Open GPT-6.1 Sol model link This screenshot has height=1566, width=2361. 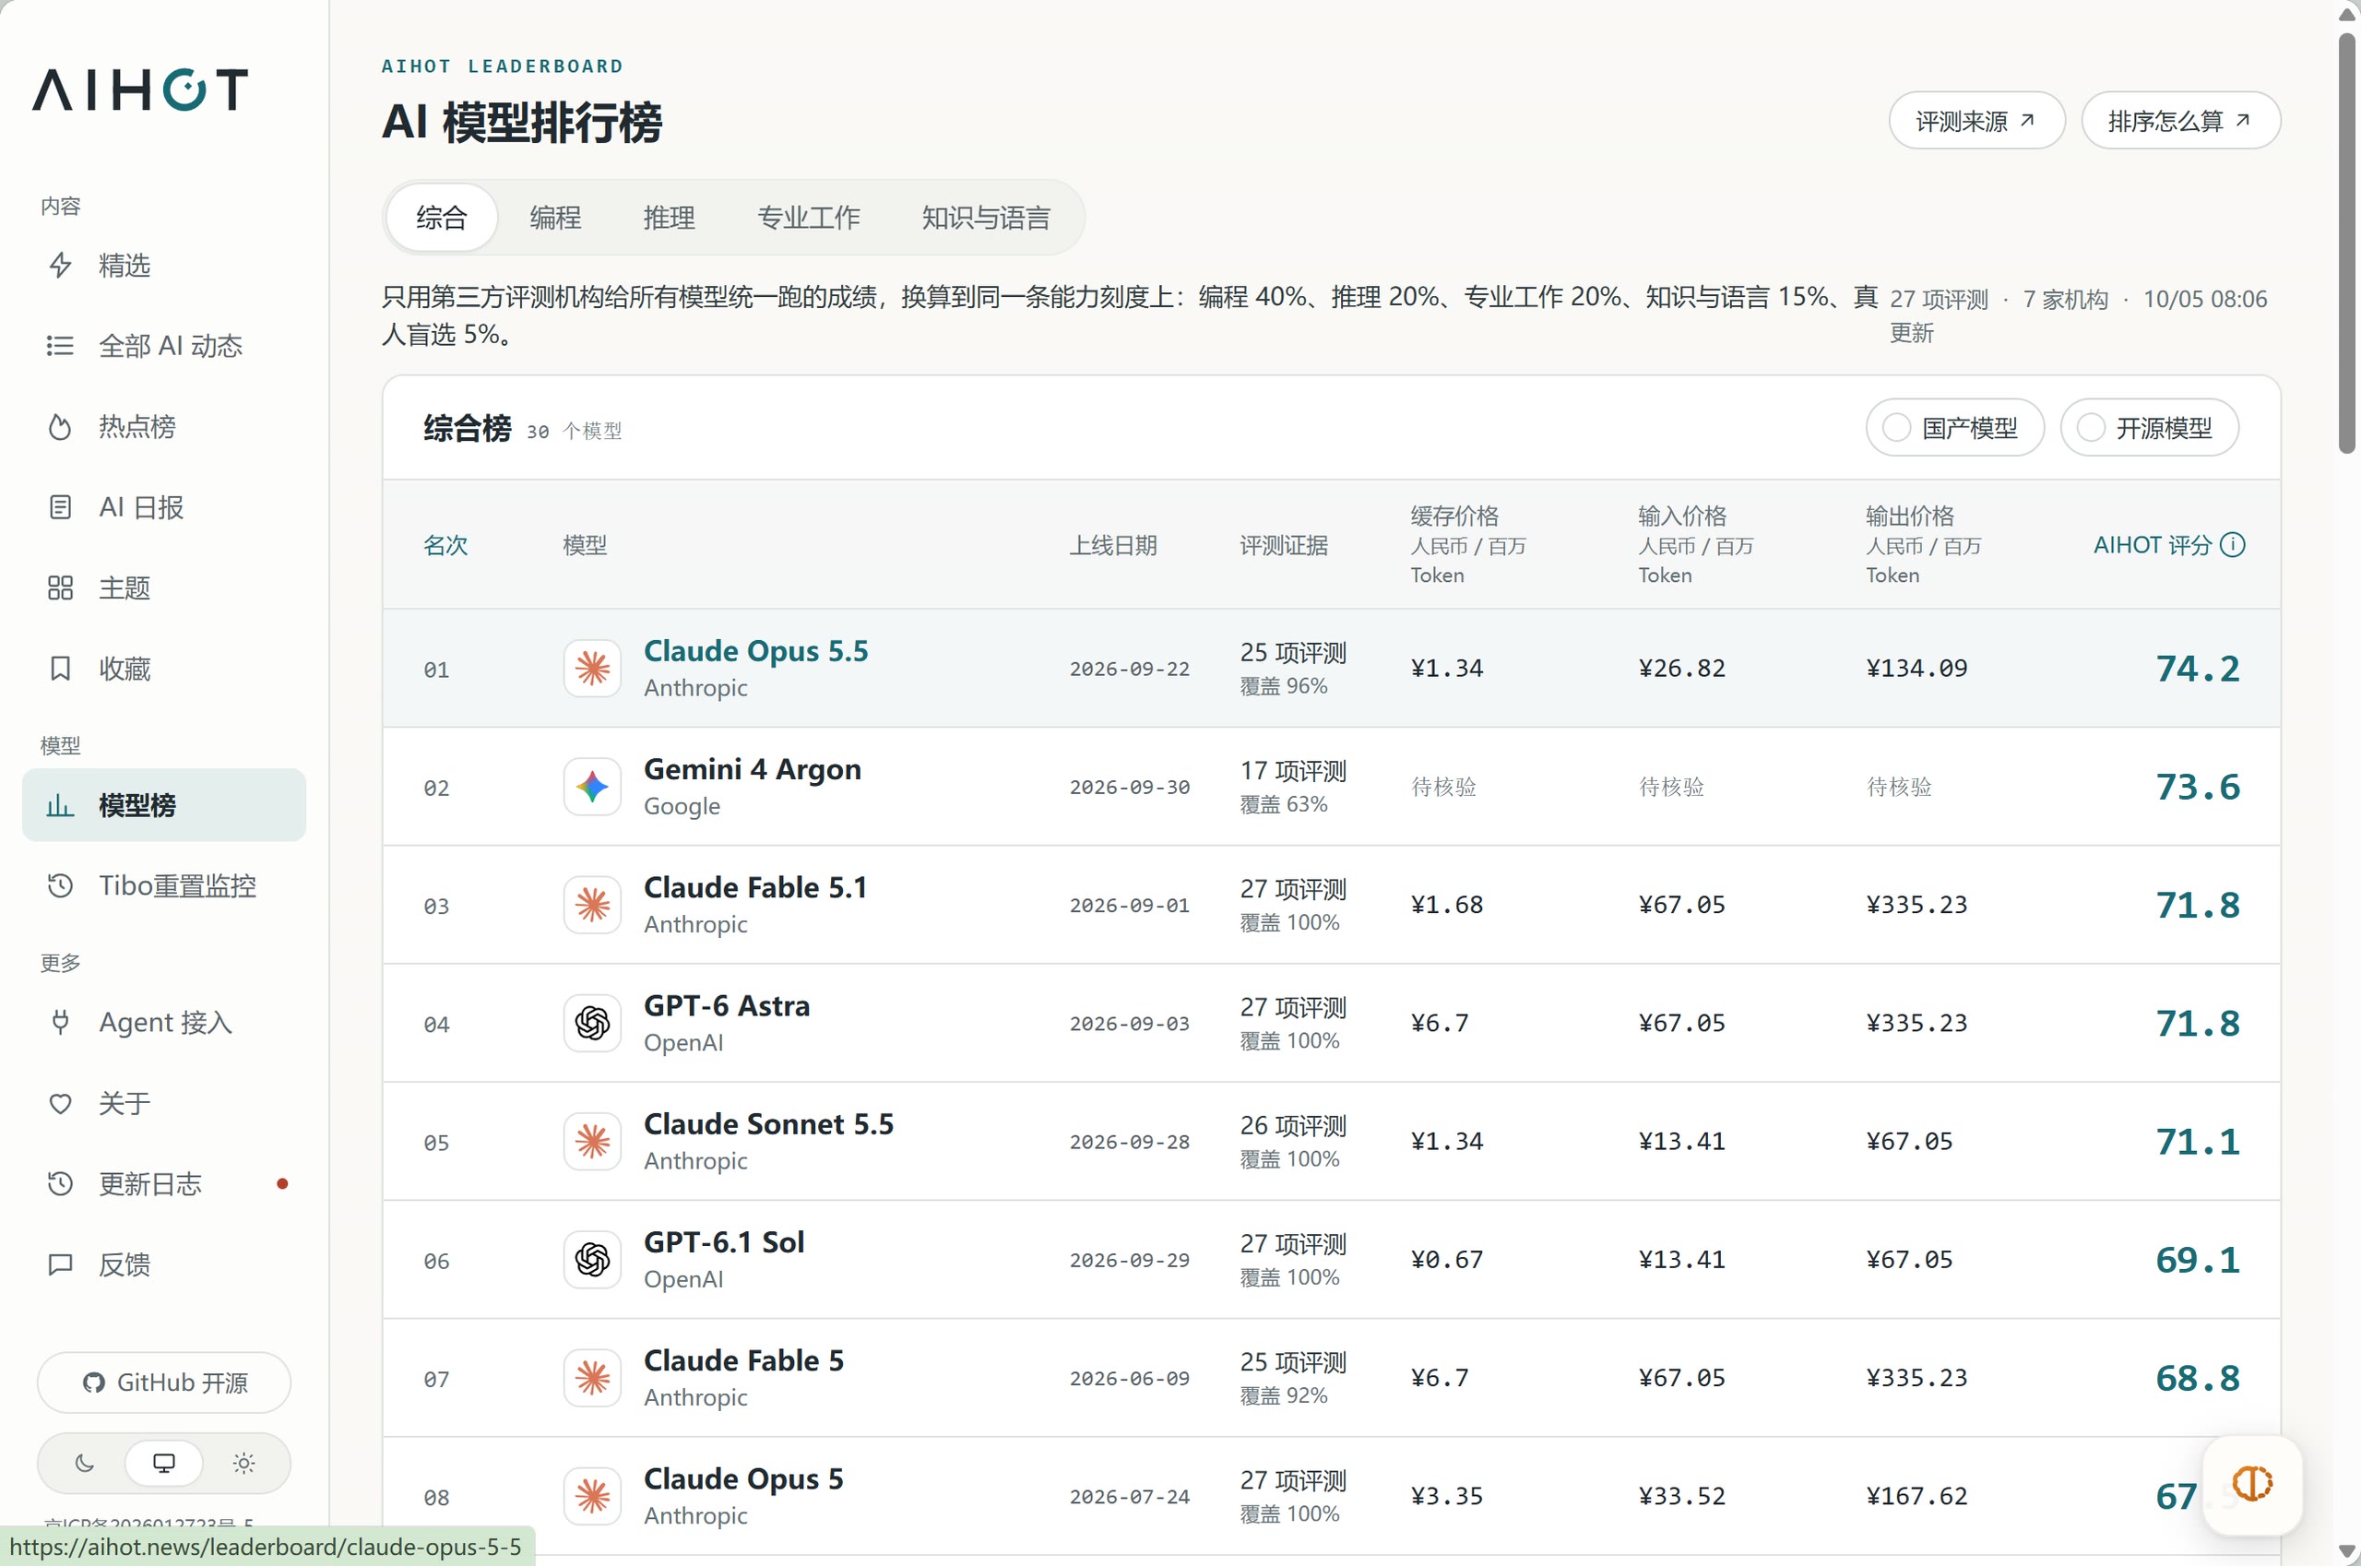click(x=724, y=1241)
